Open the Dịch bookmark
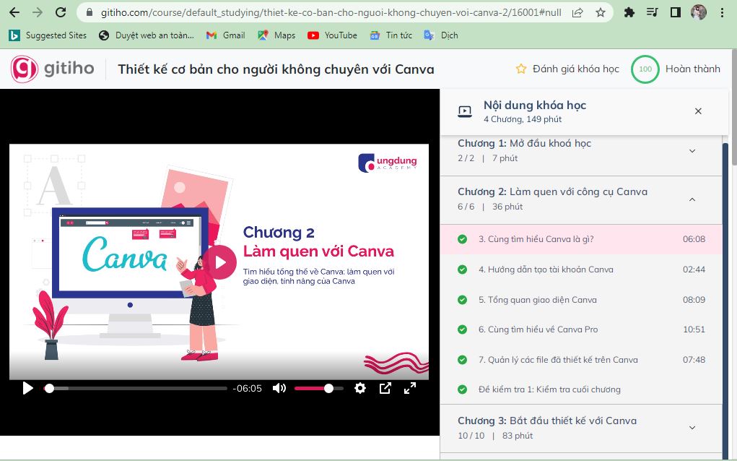The width and height of the screenshot is (737, 461). pos(441,35)
